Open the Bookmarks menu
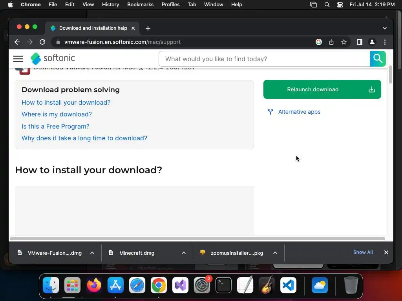Viewport: 402px width, 301px height. (x=141, y=5)
